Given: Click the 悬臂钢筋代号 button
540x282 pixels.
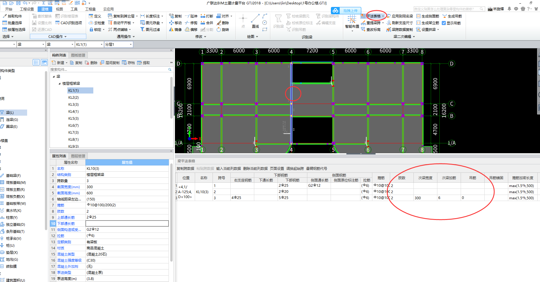Looking at the screenshot, I should point(317,168).
